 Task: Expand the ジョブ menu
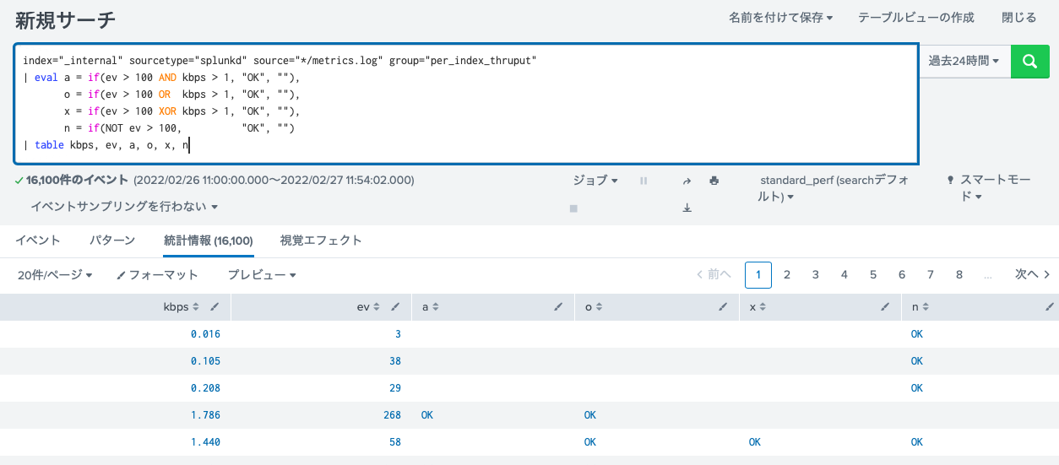pos(595,181)
